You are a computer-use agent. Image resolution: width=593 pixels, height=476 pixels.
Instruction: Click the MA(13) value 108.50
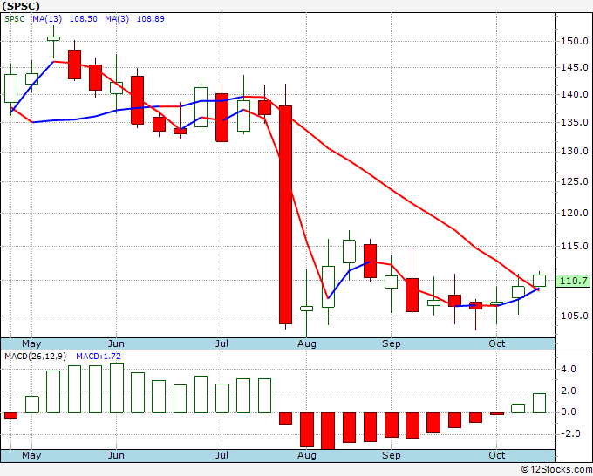(x=83, y=19)
